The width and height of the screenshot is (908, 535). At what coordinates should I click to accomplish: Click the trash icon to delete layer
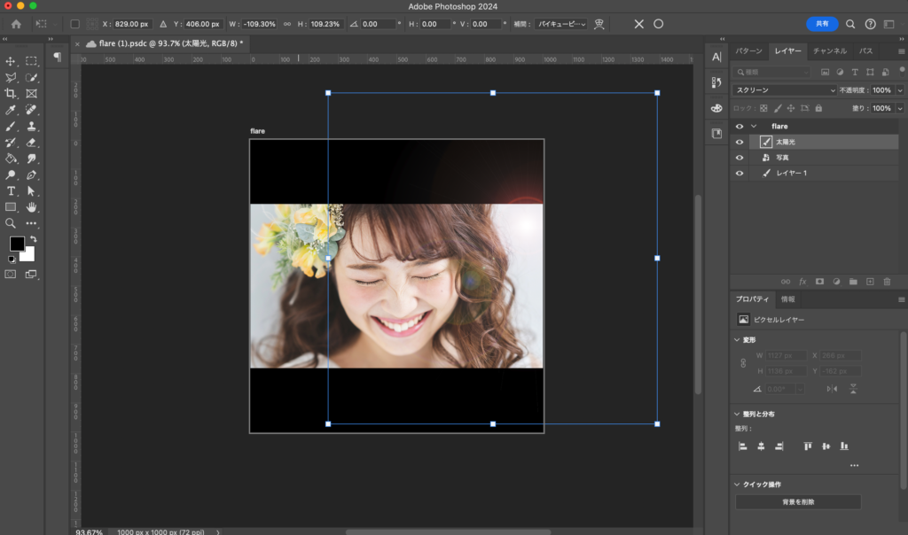(887, 282)
